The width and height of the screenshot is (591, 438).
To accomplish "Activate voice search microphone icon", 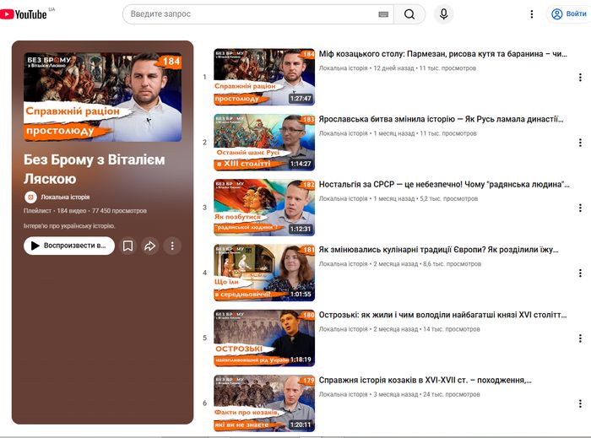I will (443, 14).
